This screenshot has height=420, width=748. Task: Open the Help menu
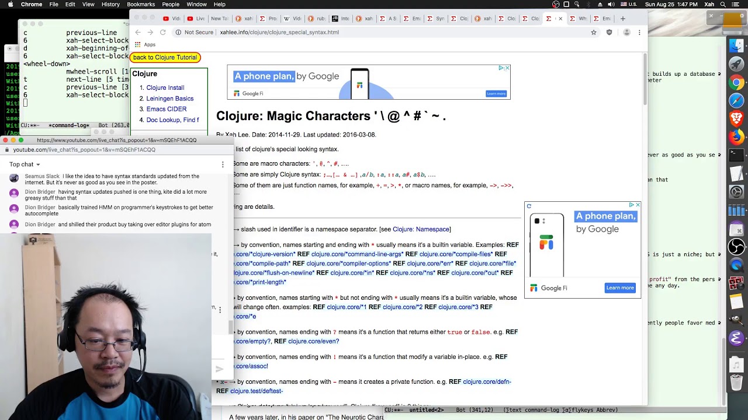(x=220, y=4)
